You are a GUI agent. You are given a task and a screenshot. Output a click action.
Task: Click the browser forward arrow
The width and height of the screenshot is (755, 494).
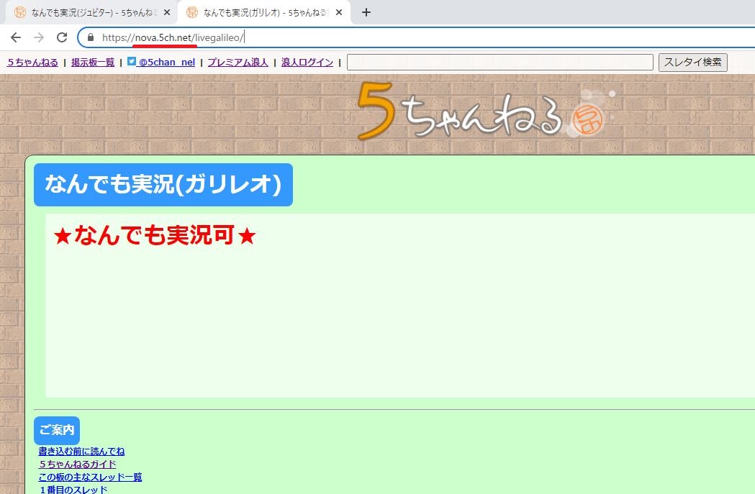(x=40, y=37)
